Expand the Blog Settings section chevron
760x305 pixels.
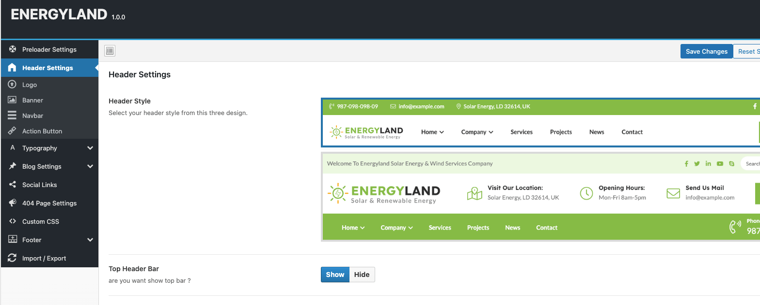coord(90,166)
